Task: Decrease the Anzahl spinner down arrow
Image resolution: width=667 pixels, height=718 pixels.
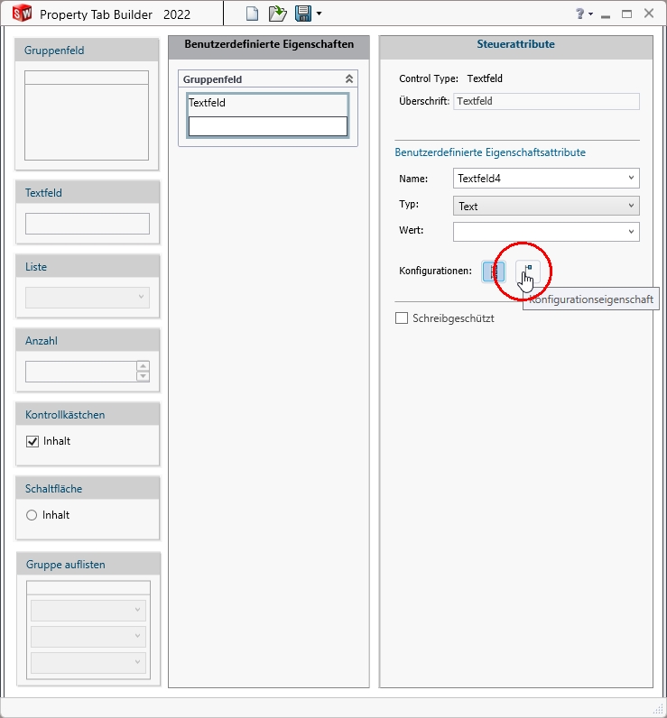Action: tap(143, 376)
